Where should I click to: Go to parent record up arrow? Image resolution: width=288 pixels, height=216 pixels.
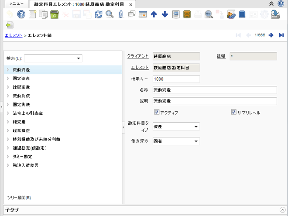click(x=154, y=14)
